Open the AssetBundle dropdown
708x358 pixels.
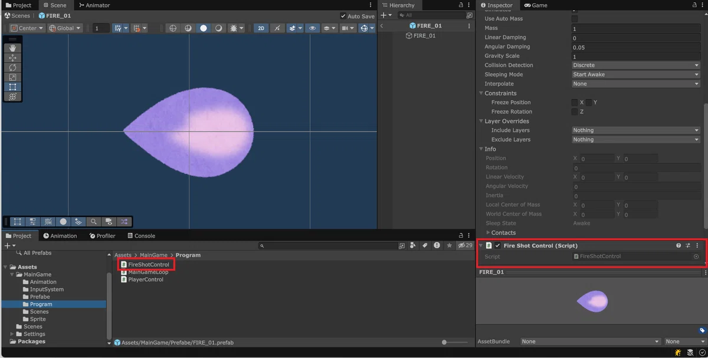[x=591, y=341]
